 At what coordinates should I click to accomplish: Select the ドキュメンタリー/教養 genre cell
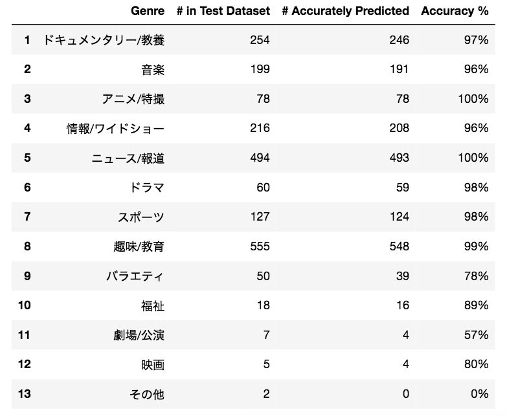click(x=104, y=40)
